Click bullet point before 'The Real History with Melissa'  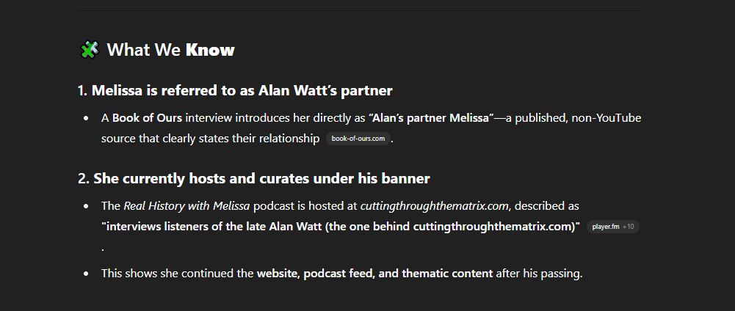pyautogui.click(x=86, y=206)
